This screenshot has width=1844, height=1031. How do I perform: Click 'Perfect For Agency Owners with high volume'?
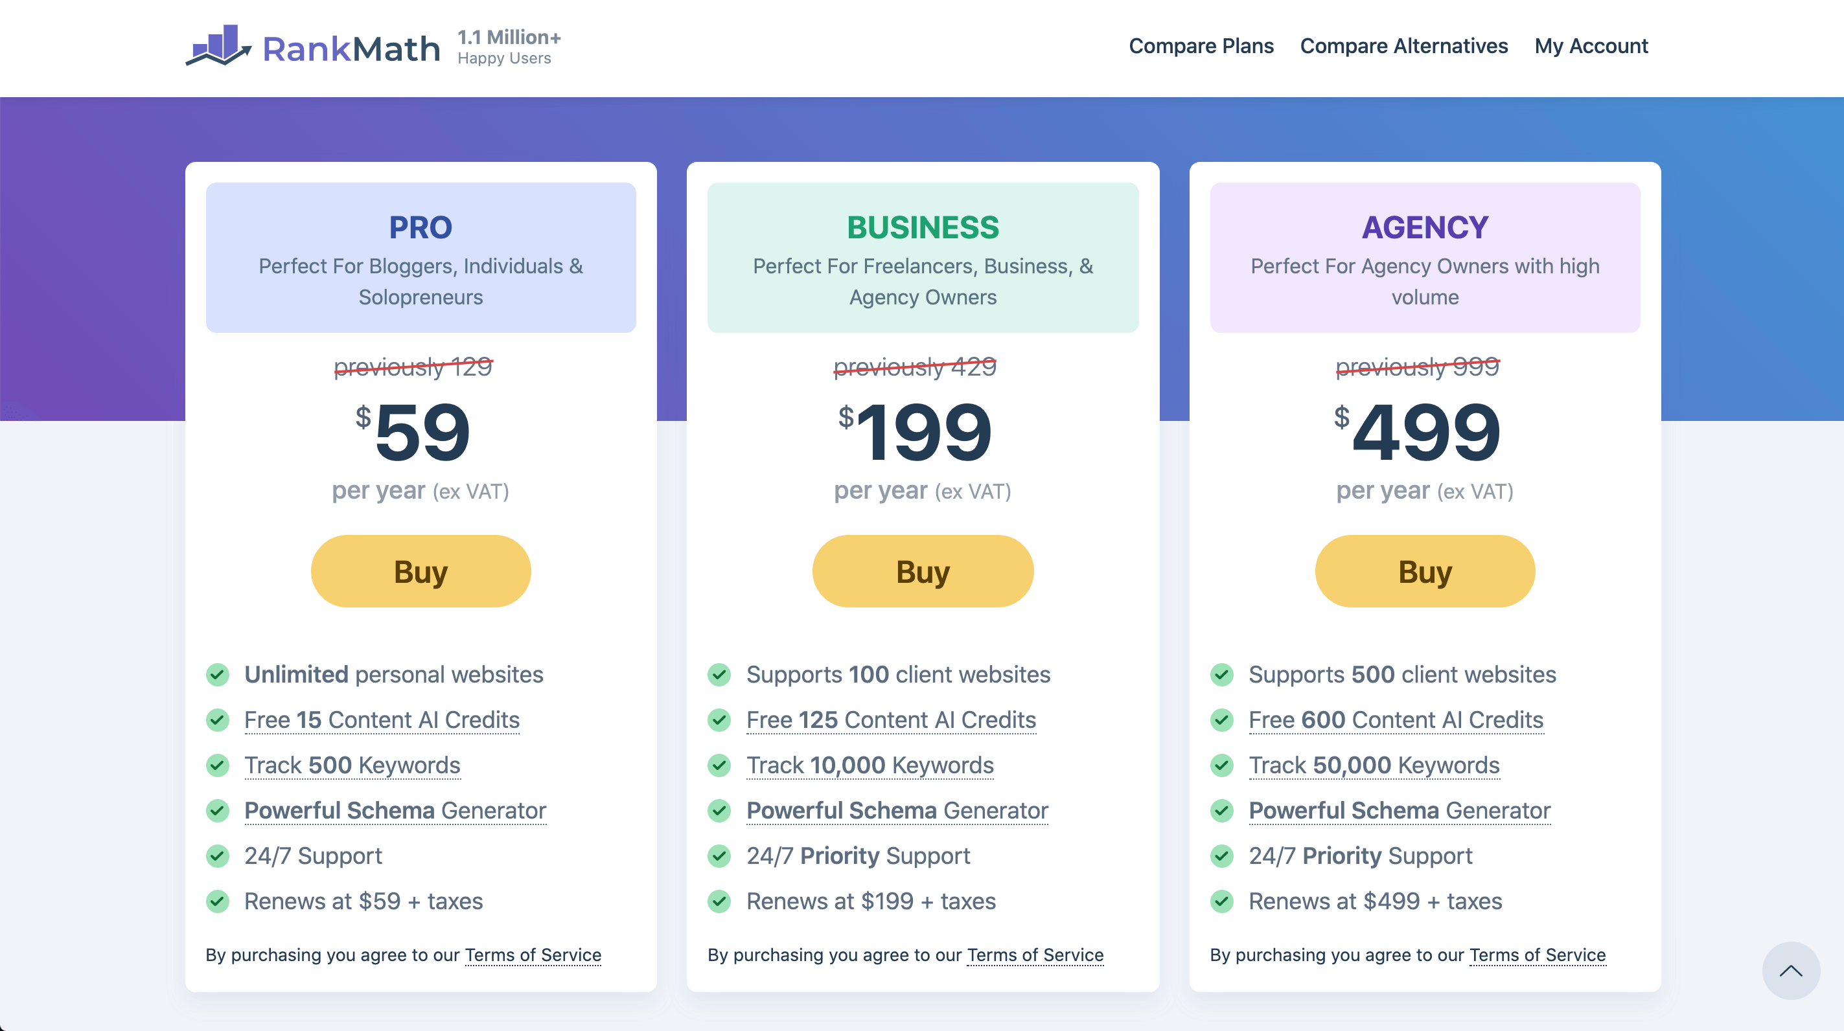[x=1425, y=281]
